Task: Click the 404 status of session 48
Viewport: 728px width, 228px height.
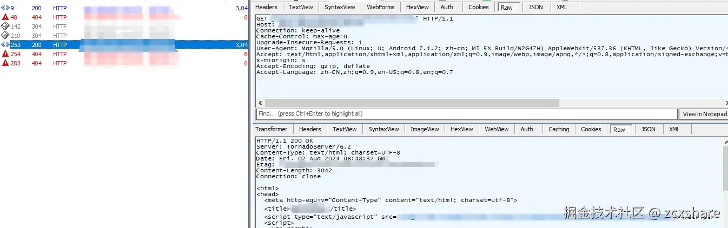Action: point(36,17)
